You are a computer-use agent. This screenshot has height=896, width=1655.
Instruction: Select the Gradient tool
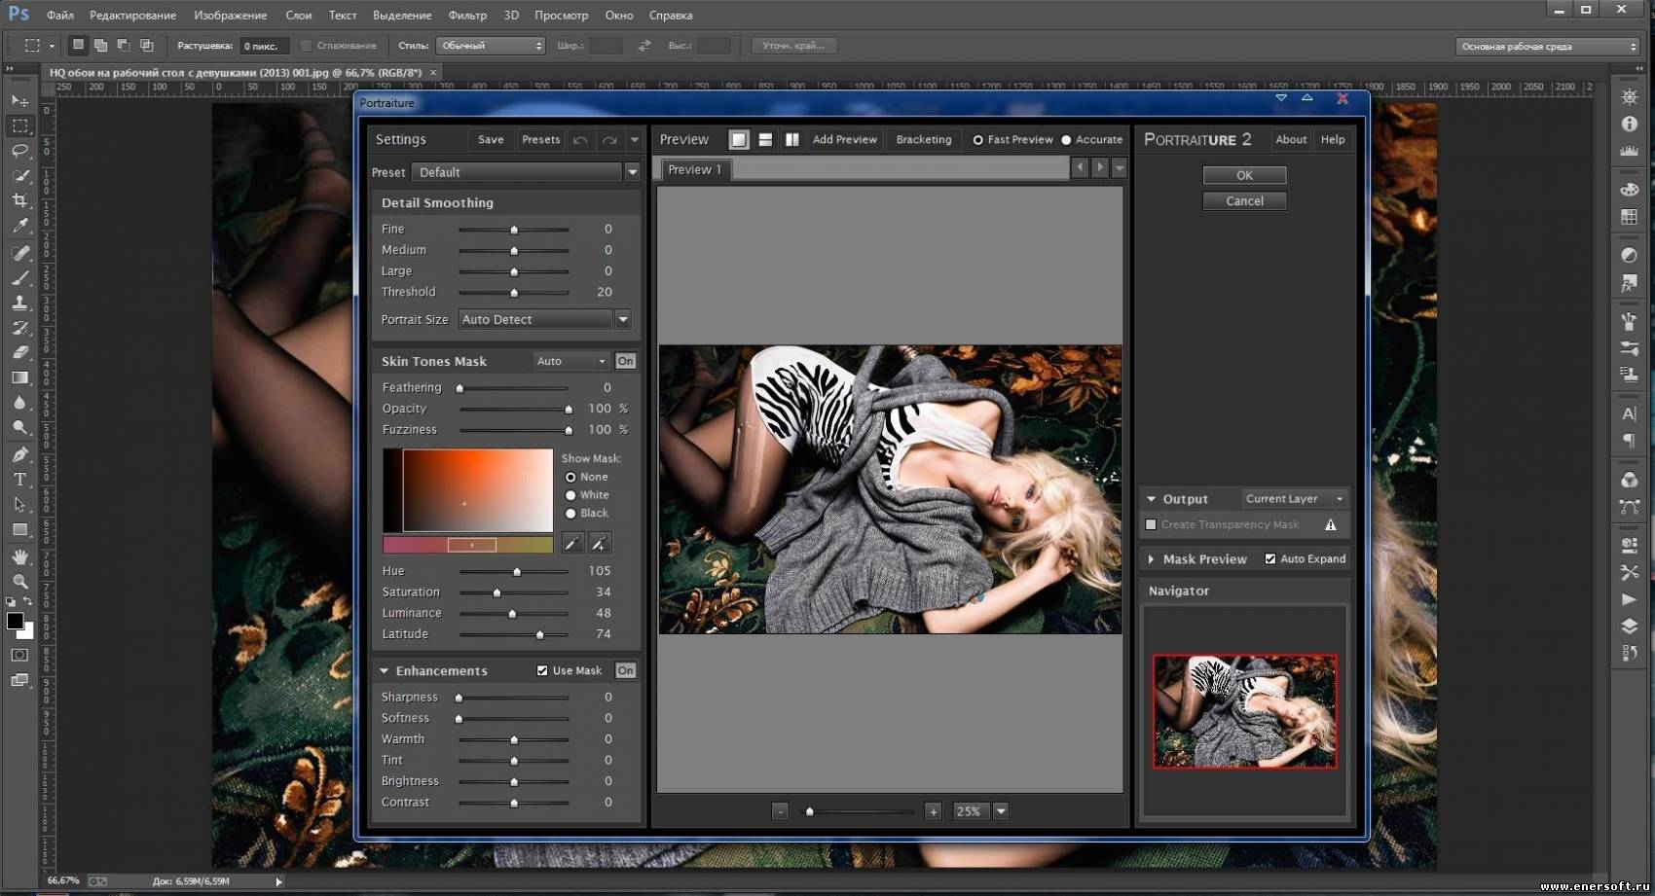coord(19,377)
